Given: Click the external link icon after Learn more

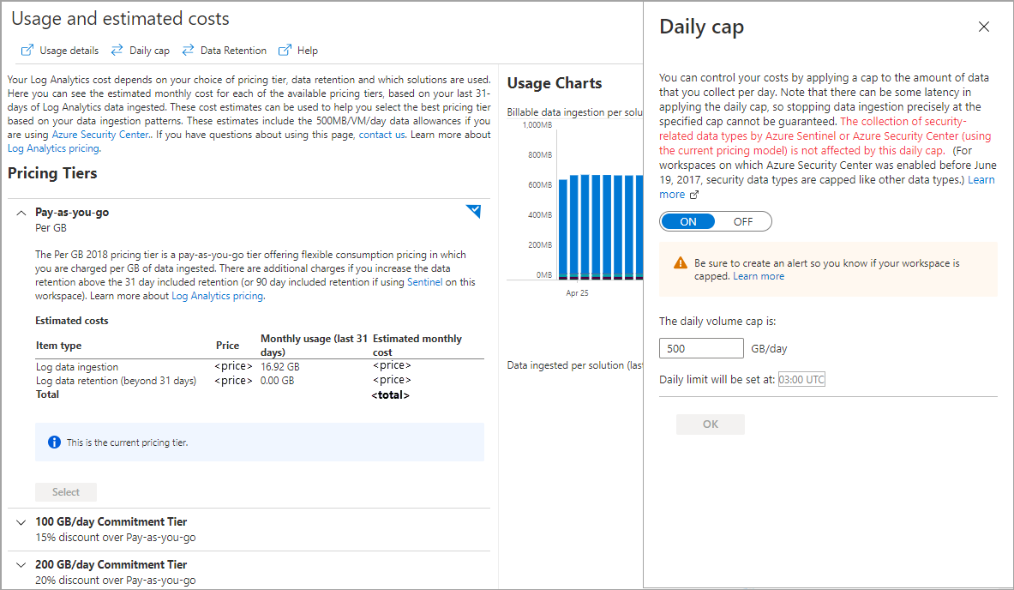Looking at the screenshot, I should pyautogui.click(x=694, y=195).
